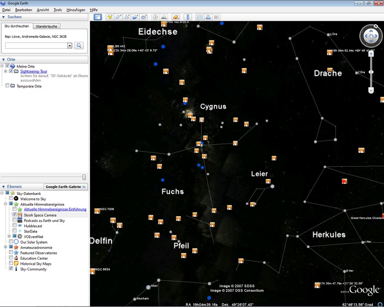
Task: Follow the Sightseeing-Tour link
Action: (x=34, y=71)
